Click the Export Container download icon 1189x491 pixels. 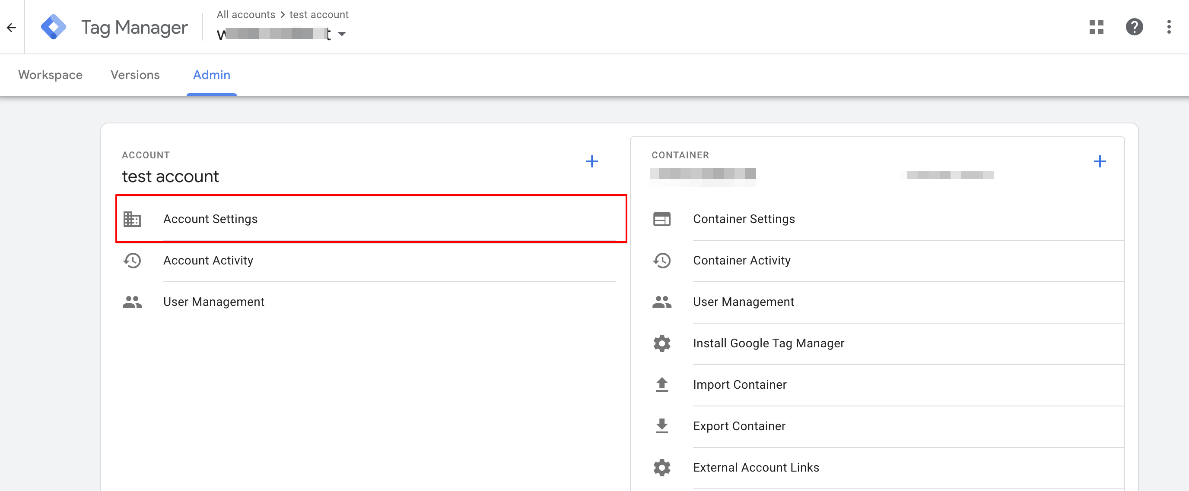click(661, 426)
